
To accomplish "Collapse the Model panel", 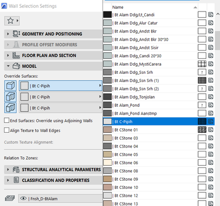I will [53, 66].
